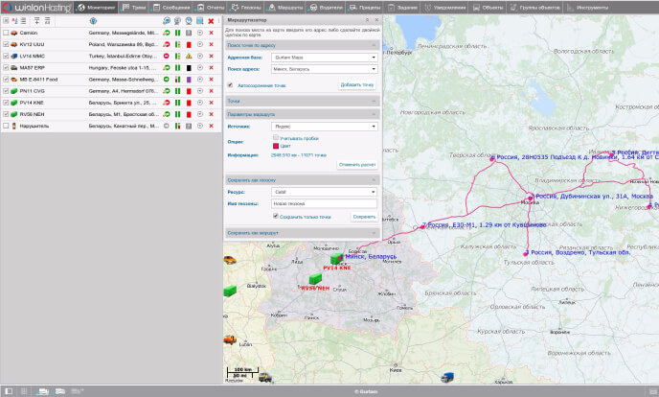Click the Добавить точку button
Viewport: 659px width, 397px height.
tap(357, 85)
